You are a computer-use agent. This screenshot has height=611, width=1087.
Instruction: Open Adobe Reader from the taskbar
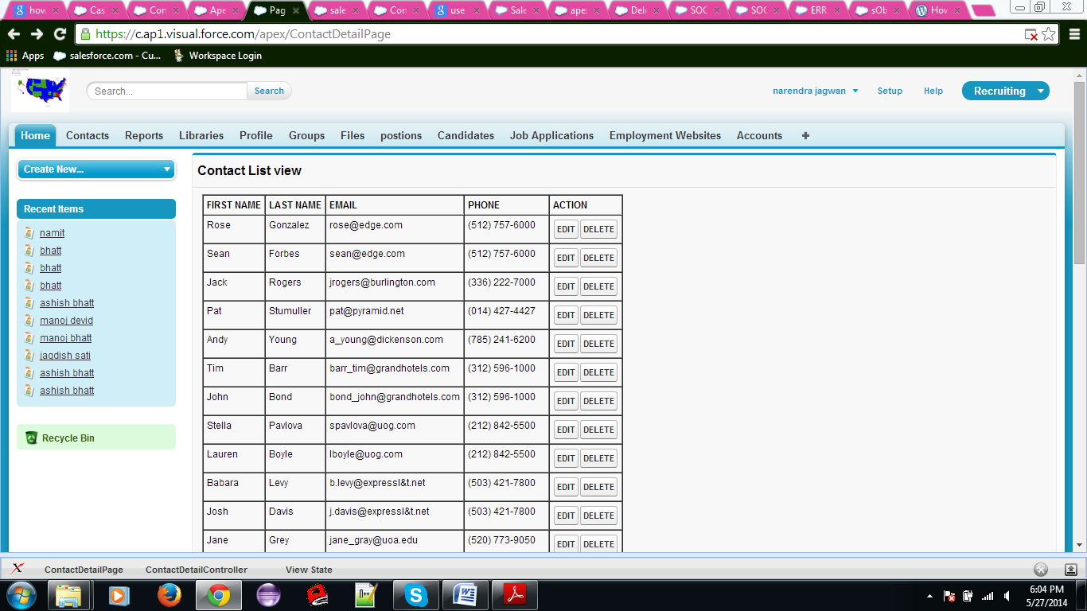pos(515,595)
